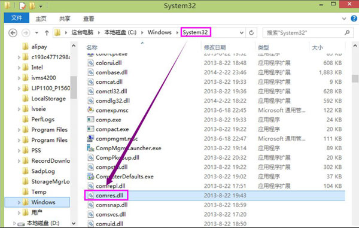This screenshot has width=359, height=228.
Task: Click the ComputerDefaults.exe icon
Action: coord(90,177)
